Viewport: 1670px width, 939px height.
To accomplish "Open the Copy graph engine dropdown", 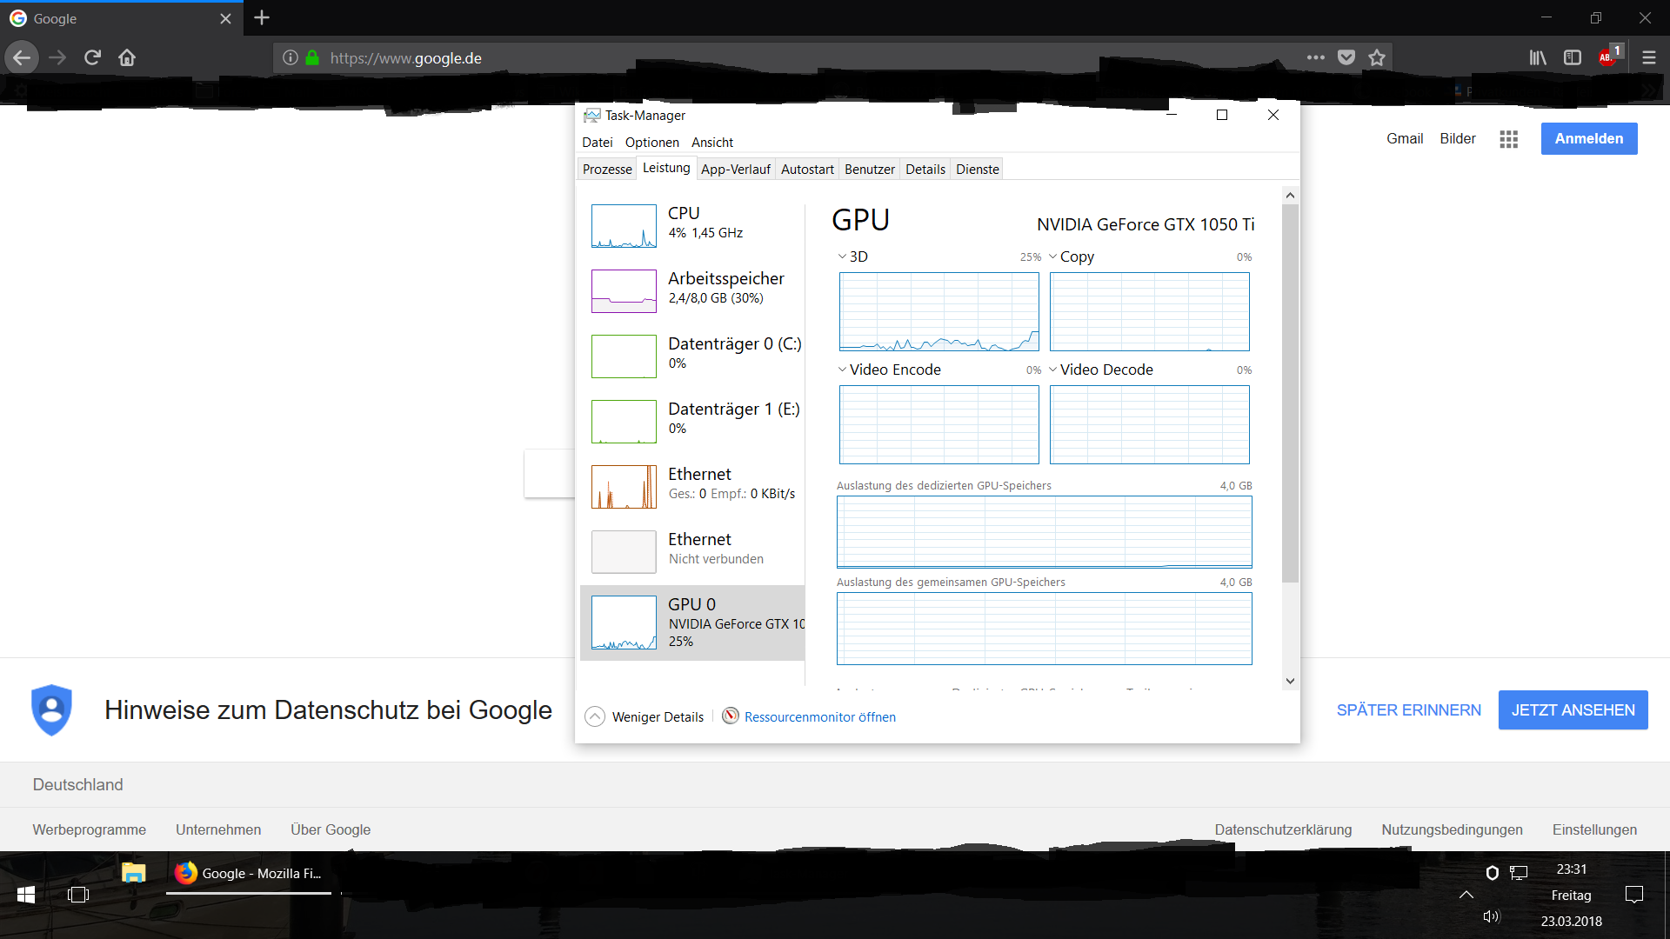I will [1053, 256].
